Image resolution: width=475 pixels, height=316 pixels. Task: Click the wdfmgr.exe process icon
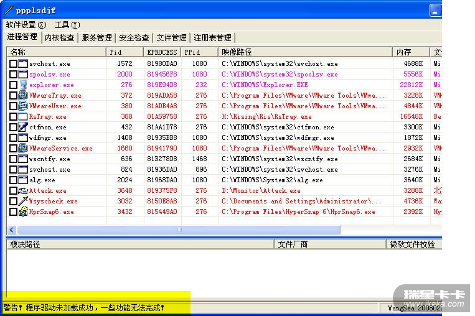[x=23, y=137]
